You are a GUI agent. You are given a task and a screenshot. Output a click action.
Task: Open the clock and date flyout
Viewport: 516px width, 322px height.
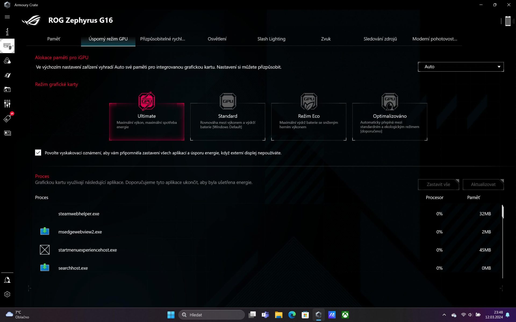(x=494, y=315)
